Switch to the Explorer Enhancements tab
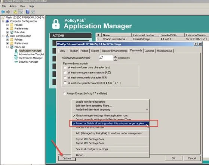 pyautogui.click(x=114, y=51)
